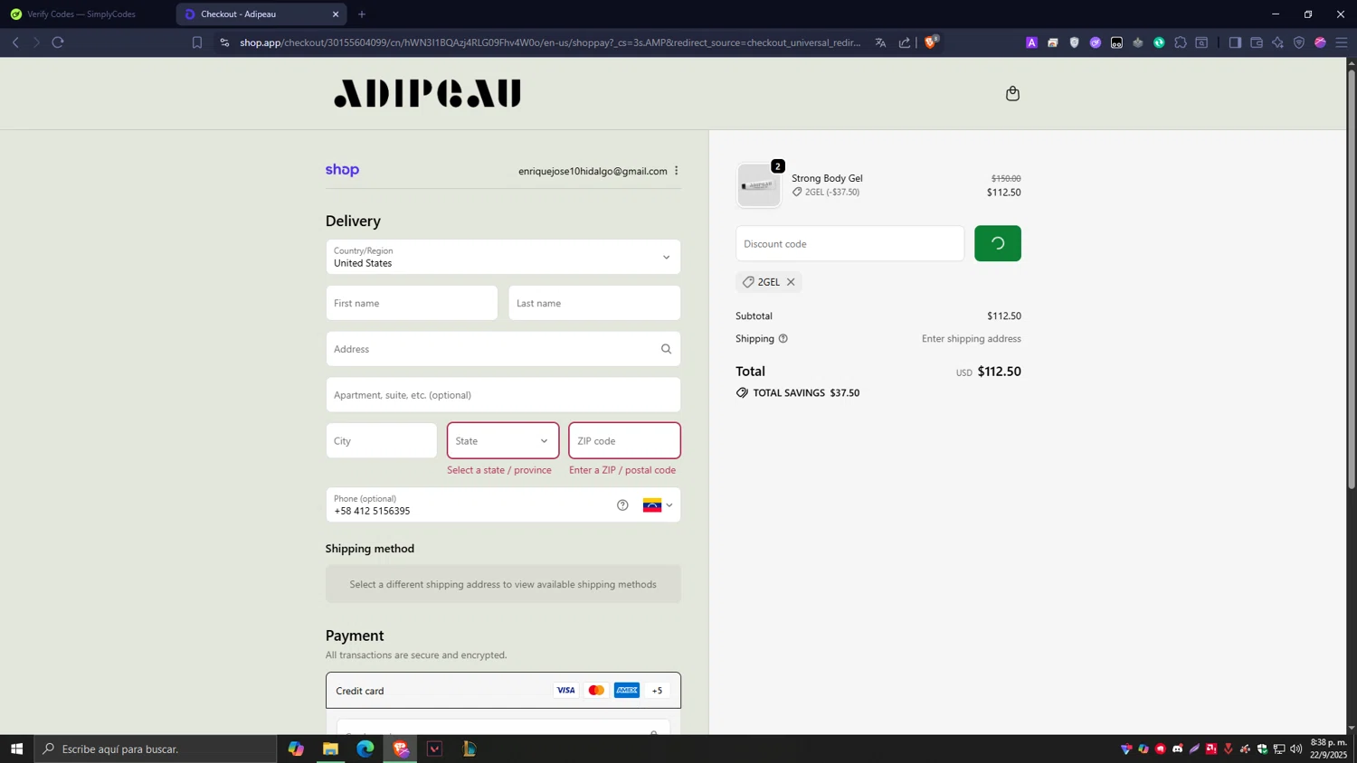Open the Leo AI sparkle icon
This screenshot has height=763, width=1357.
click(x=1277, y=42)
